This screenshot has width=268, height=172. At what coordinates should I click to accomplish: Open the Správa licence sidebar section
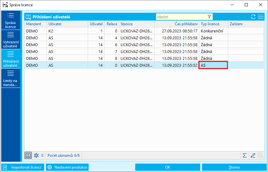coord(11,20)
